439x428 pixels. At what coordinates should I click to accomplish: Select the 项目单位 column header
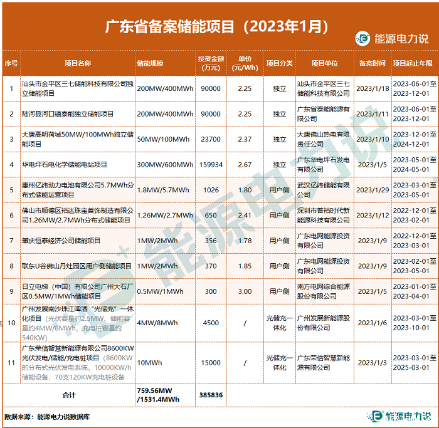point(324,64)
